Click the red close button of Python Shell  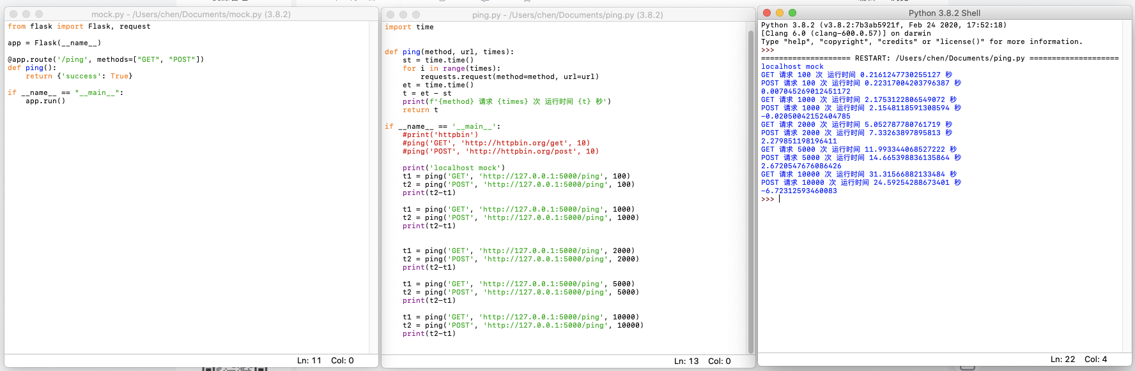(x=767, y=13)
